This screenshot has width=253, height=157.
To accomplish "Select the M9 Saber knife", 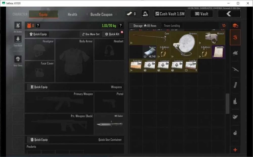I will pyautogui.click(x=109, y=124).
